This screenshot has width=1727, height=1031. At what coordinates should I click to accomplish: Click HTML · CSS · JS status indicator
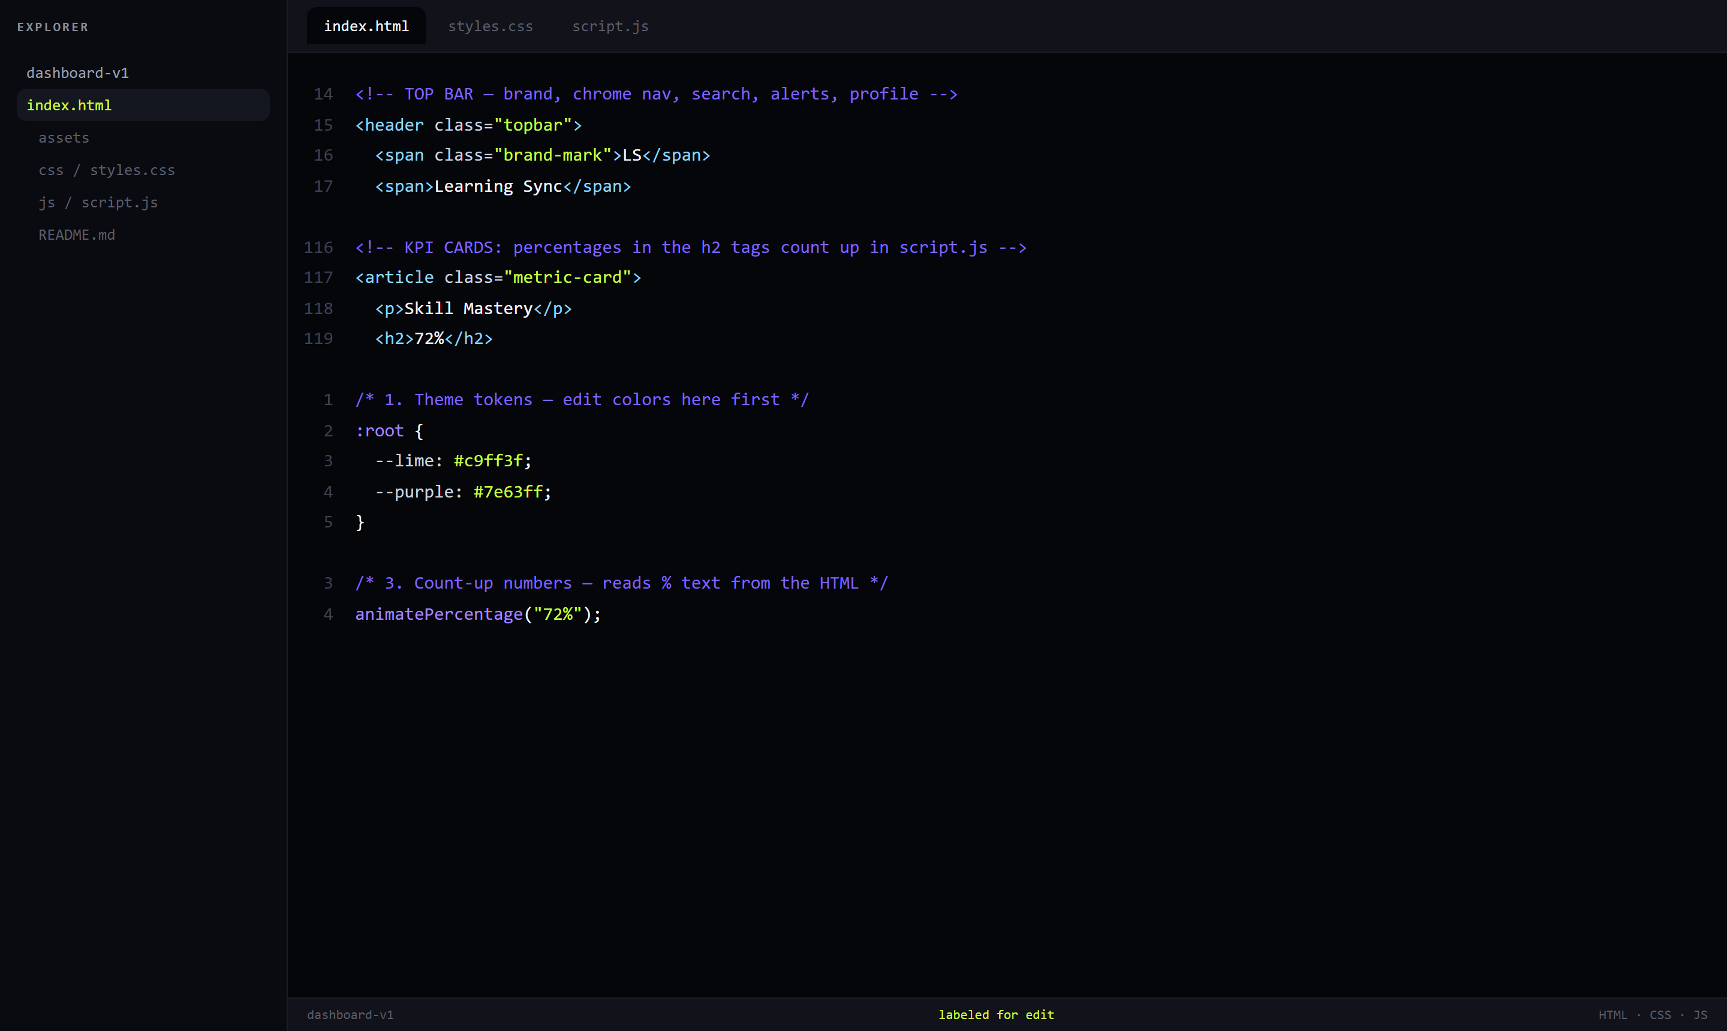point(1653,1015)
